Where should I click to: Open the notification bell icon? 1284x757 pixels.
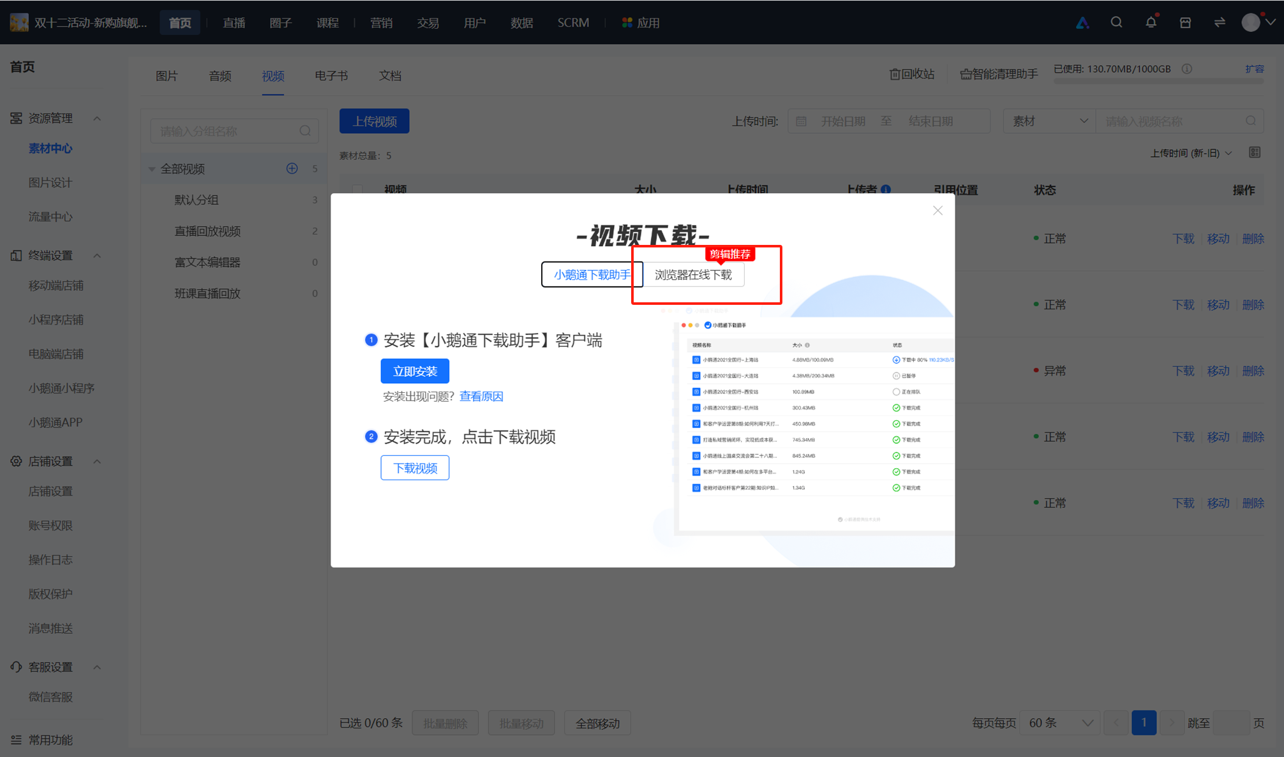pyautogui.click(x=1151, y=22)
